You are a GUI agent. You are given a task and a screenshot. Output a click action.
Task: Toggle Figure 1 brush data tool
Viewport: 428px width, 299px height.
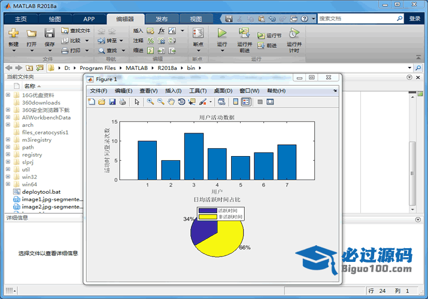tap(202, 102)
